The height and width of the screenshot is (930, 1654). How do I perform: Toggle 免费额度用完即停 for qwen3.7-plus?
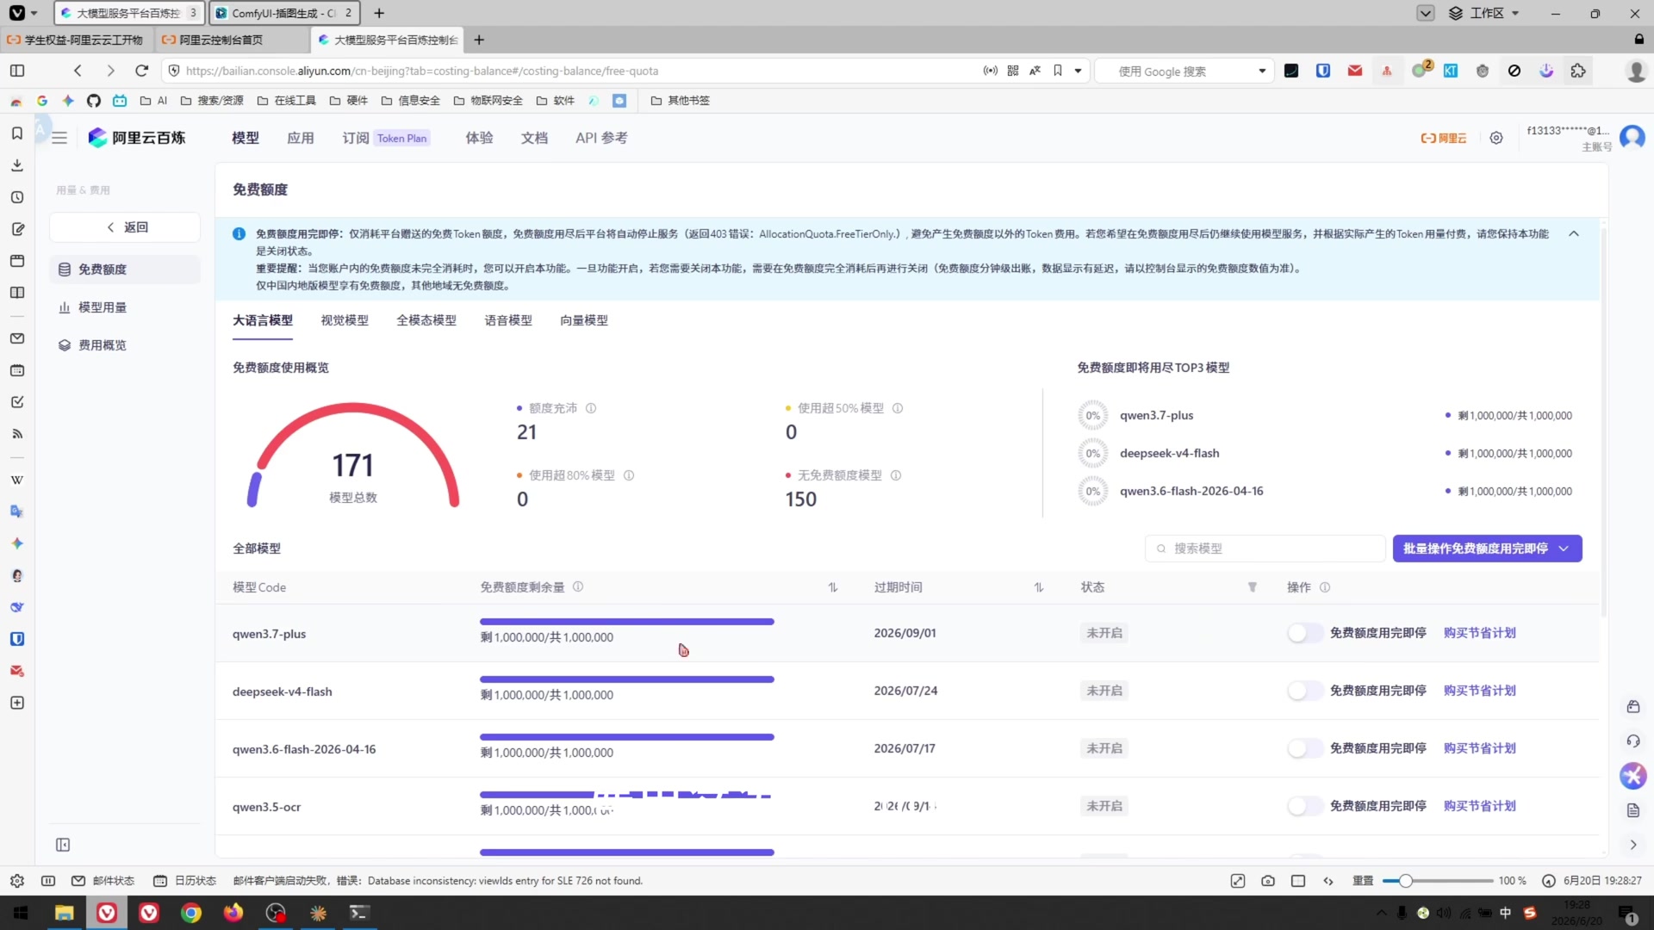point(1305,633)
